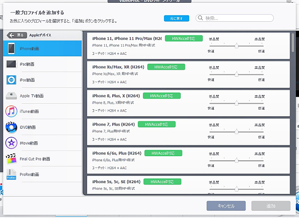
Task: Click the quality slider for iPhone Xs/Max, XR
Action: (237, 74)
